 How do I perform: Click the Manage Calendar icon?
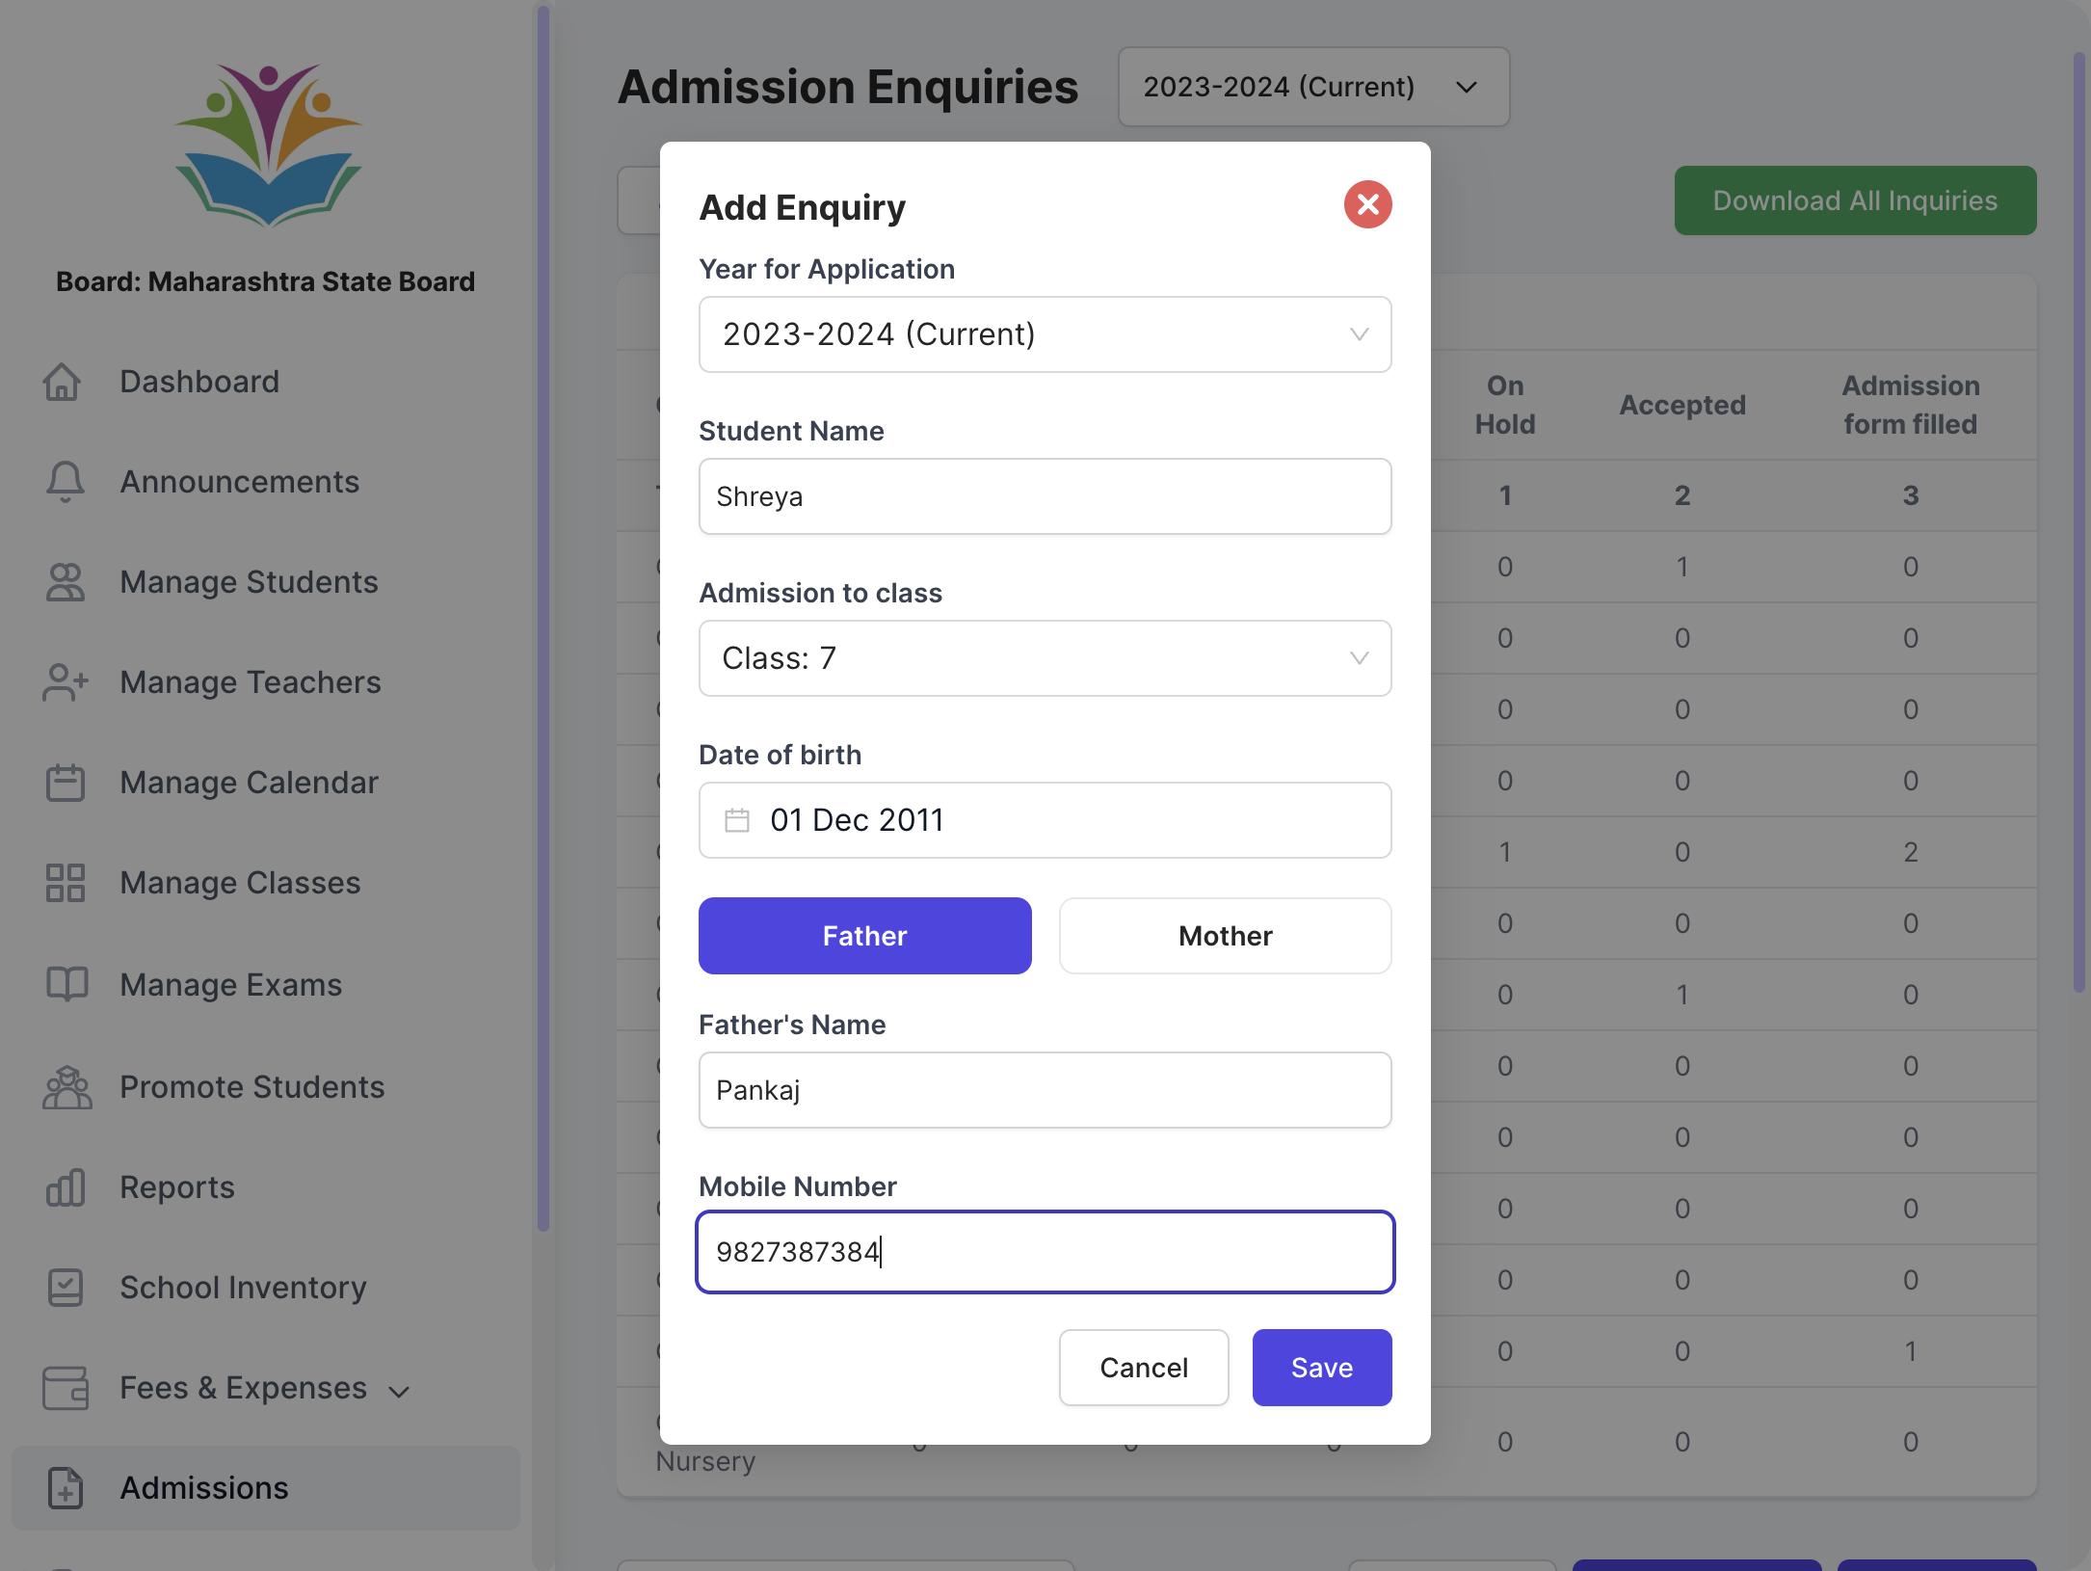tap(66, 783)
